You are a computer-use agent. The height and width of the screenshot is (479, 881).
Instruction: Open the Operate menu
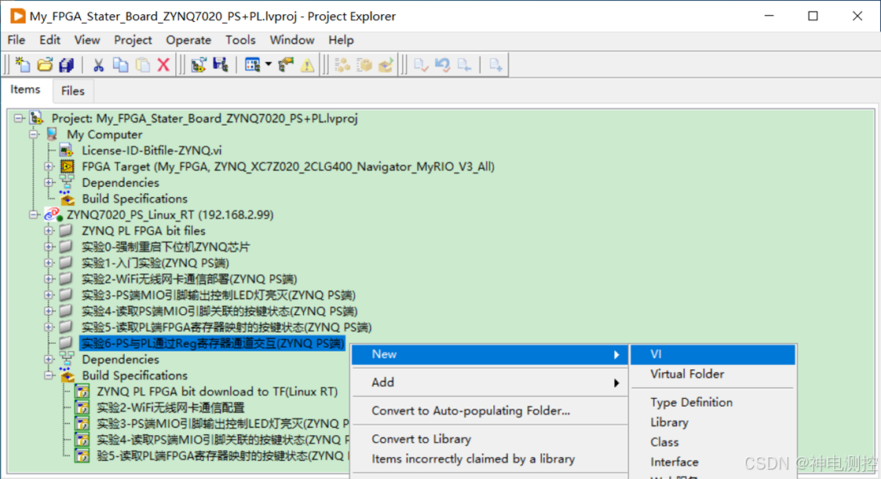188,40
